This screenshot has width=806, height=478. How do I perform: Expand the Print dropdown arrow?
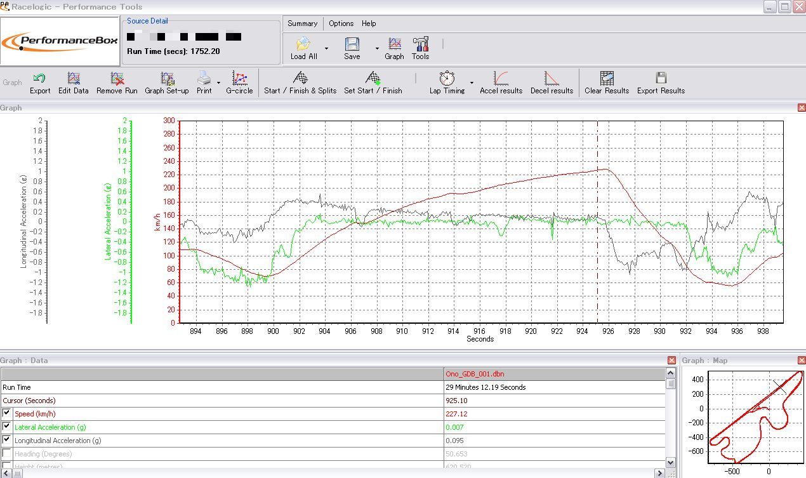pos(218,83)
